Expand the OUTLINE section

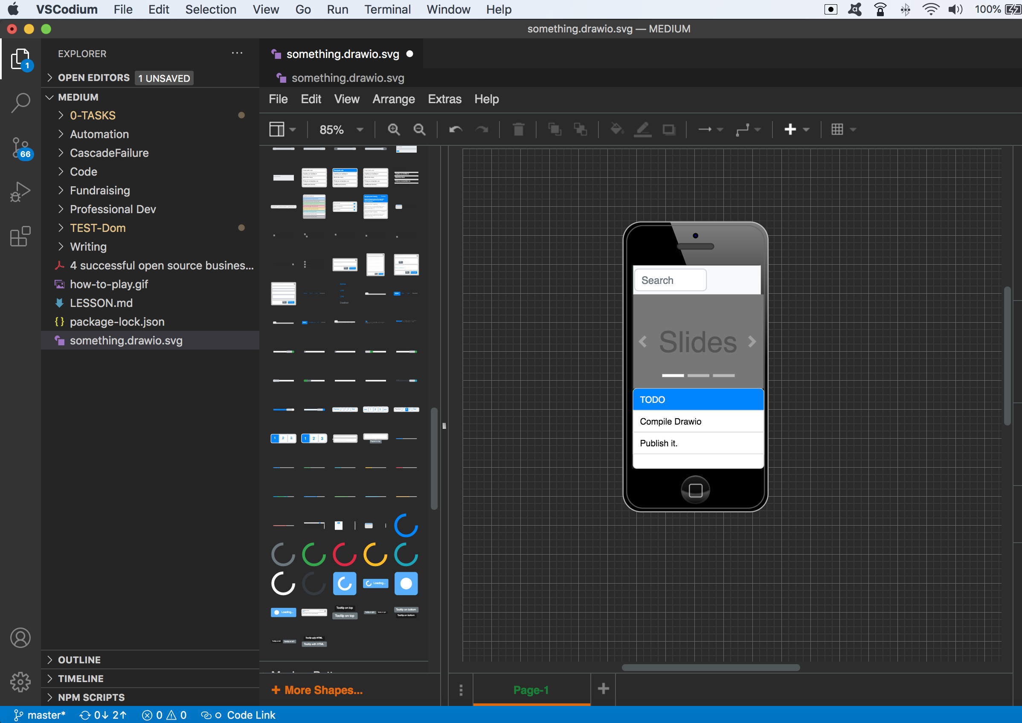point(79,660)
